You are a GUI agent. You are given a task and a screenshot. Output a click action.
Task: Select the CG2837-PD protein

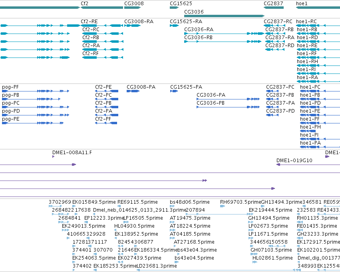pos(272,115)
